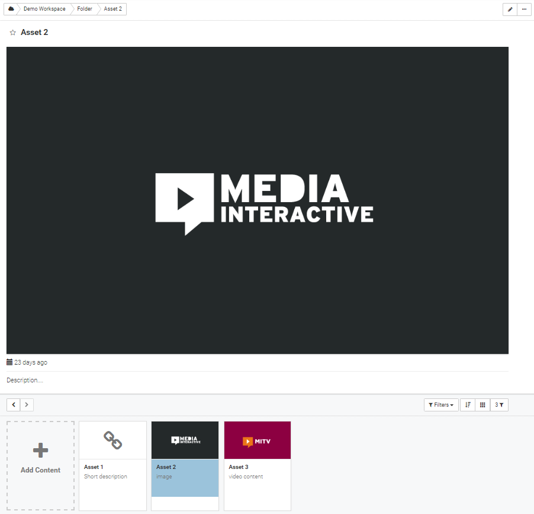
Task: Click the Add Content card
Action: point(40,465)
